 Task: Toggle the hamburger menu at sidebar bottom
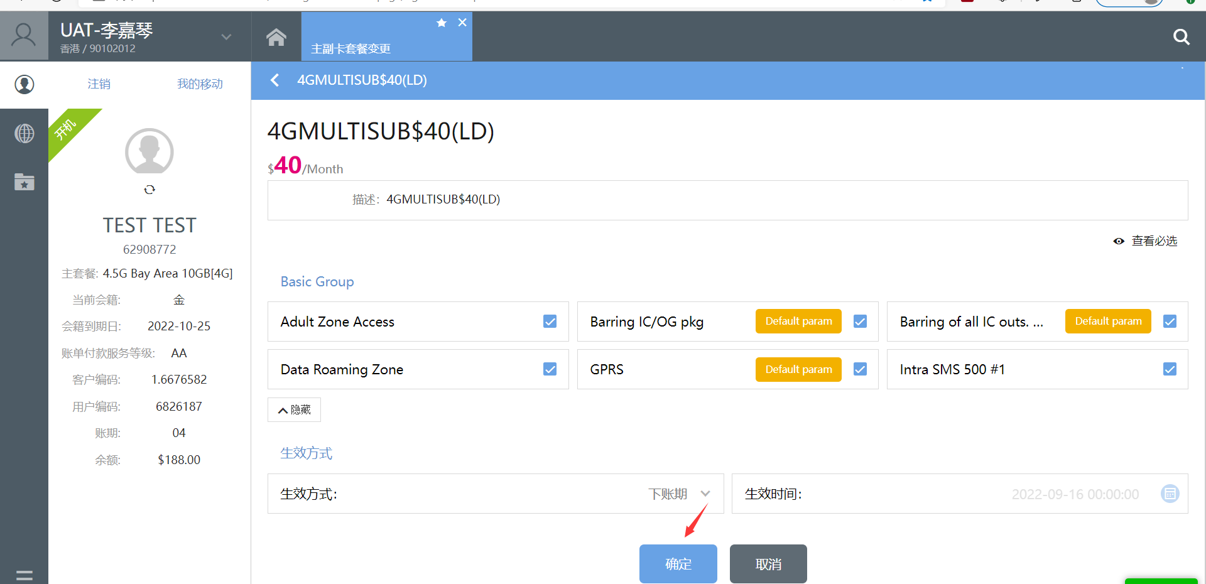[x=24, y=575]
